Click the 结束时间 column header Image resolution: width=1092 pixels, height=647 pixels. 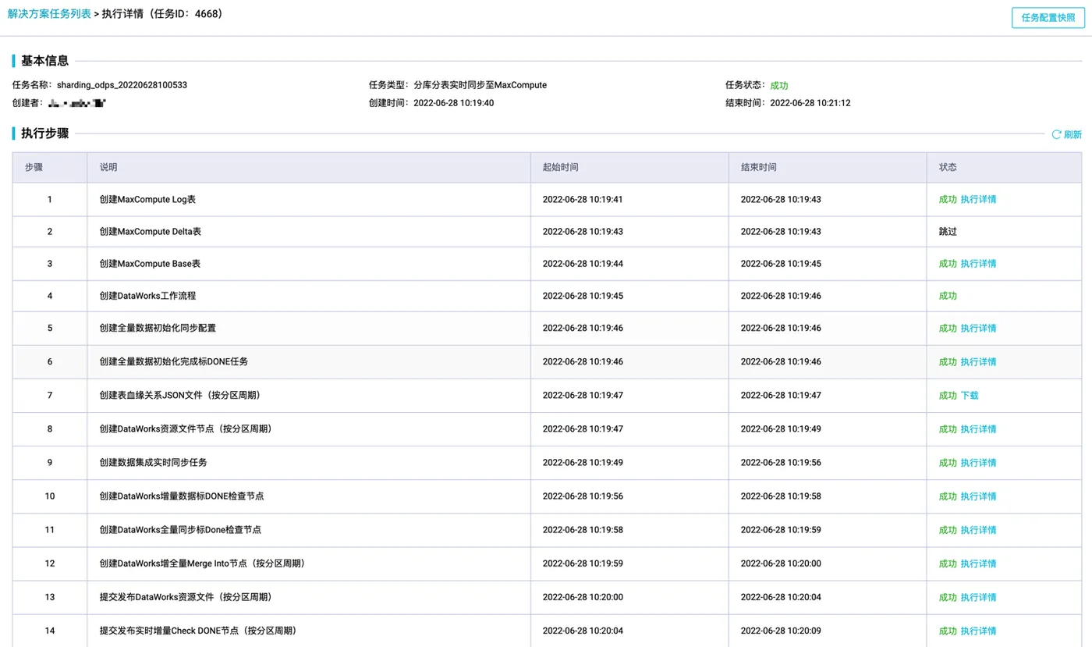tap(828, 167)
